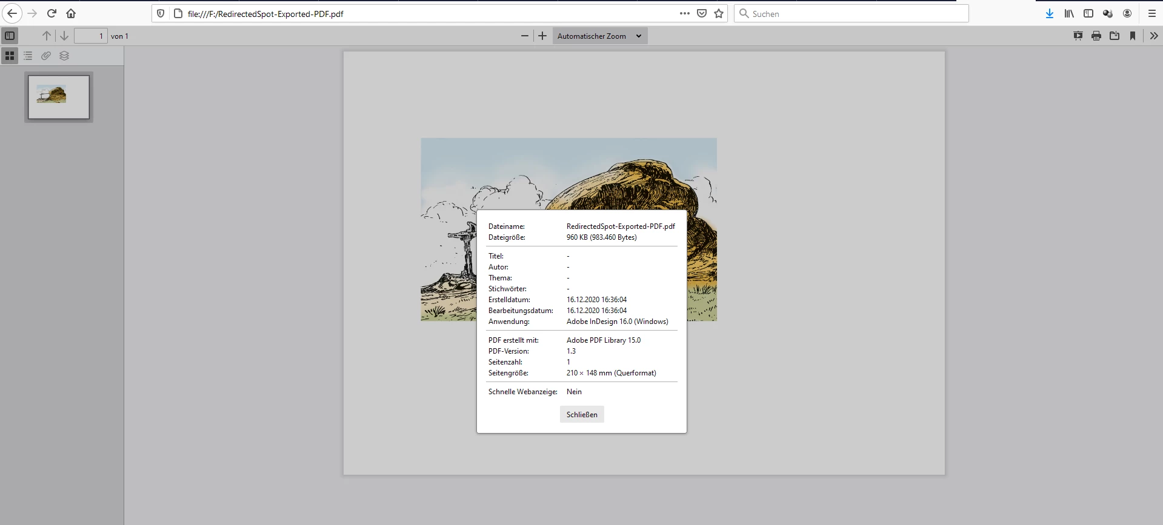The width and height of the screenshot is (1163, 525).
Task: Click the extension icon beside sidebars button
Action: coord(1108,13)
